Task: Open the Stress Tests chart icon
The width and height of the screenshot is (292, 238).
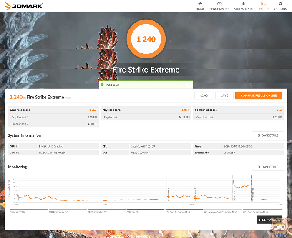Action: 243,3
